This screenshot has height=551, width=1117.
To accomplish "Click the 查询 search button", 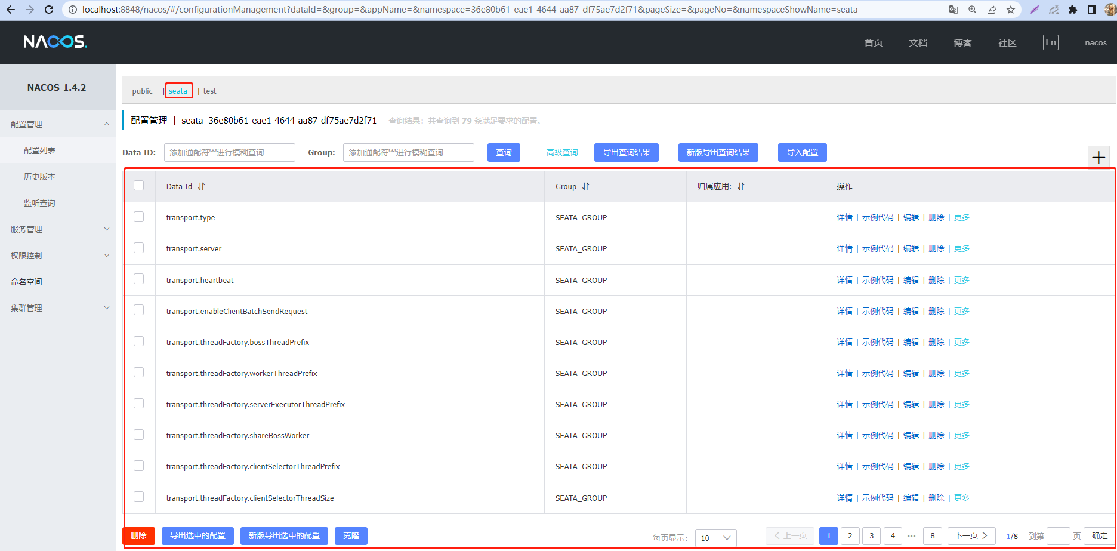I will (x=504, y=152).
